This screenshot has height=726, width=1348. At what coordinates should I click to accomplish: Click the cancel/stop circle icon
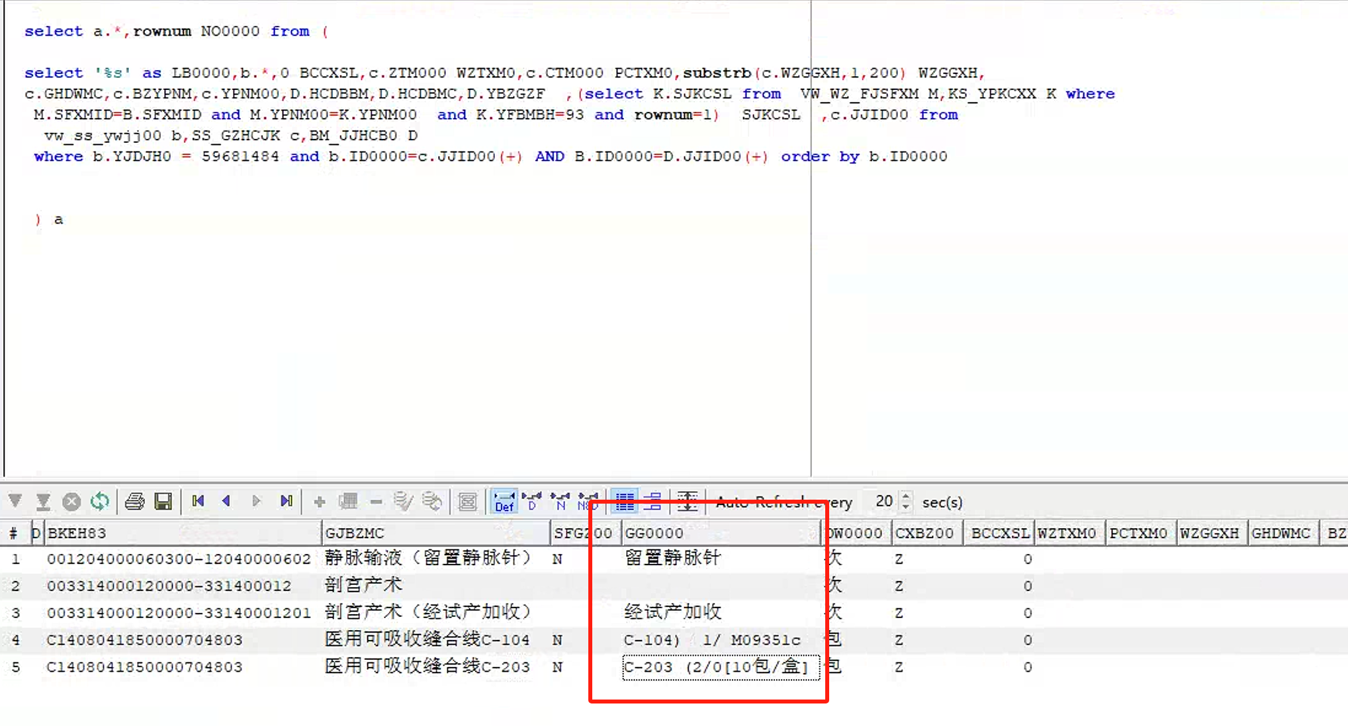point(71,502)
